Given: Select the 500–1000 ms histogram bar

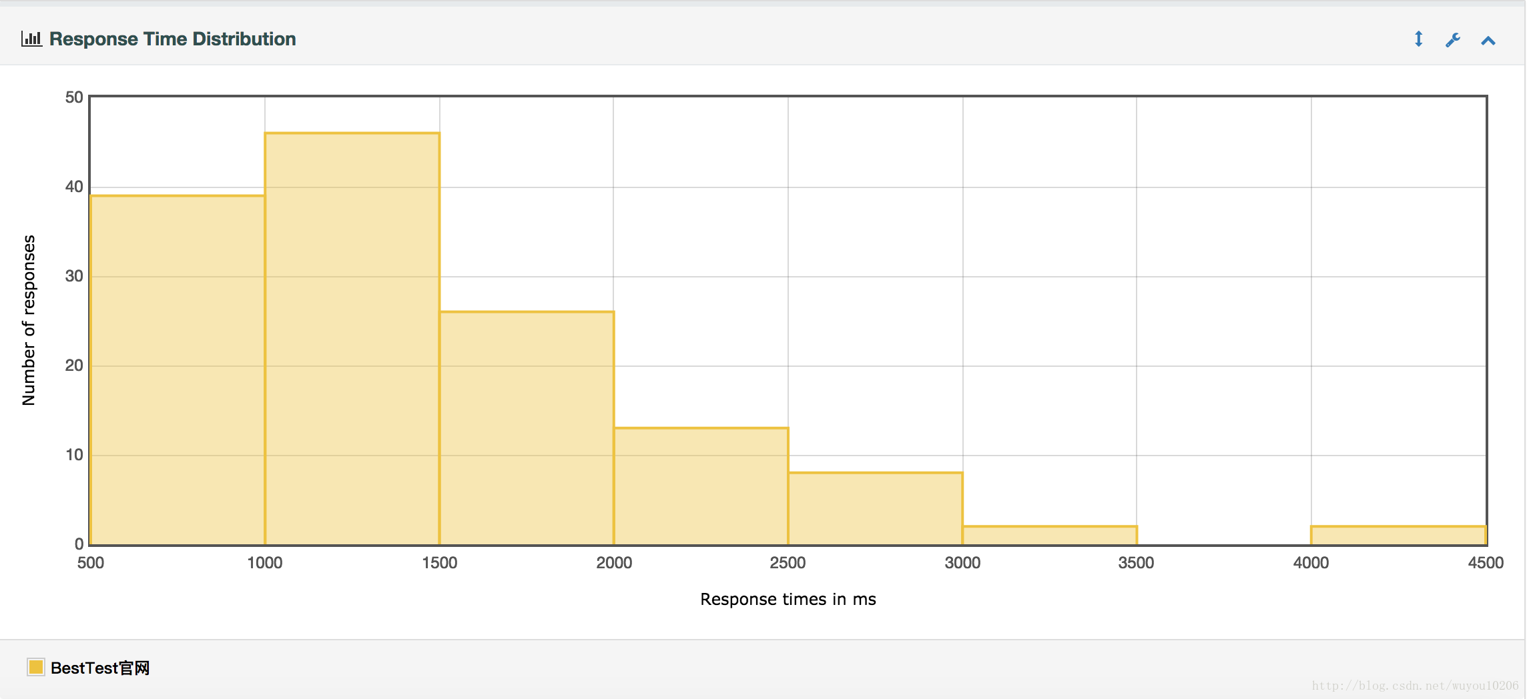Looking at the screenshot, I should (178, 370).
